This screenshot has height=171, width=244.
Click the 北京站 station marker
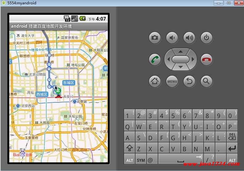(x=75, y=101)
